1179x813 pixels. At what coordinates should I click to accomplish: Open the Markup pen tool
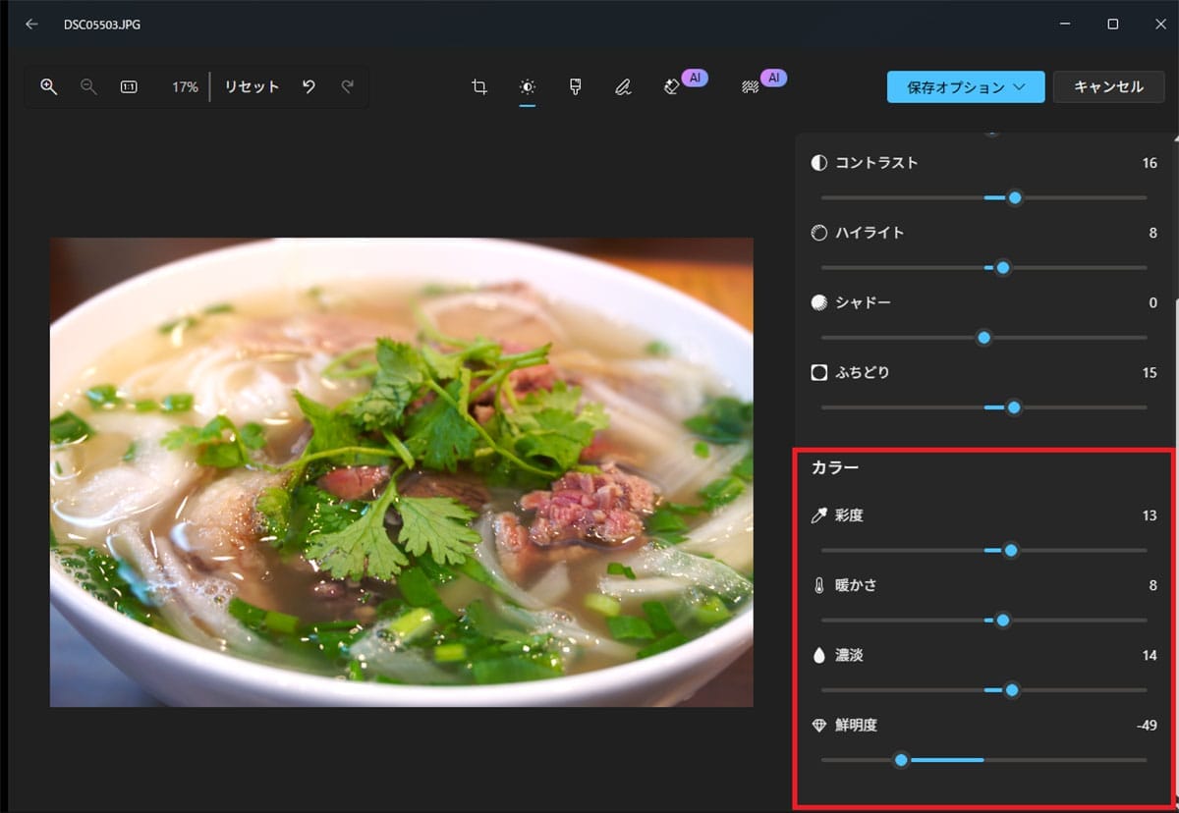coord(623,86)
